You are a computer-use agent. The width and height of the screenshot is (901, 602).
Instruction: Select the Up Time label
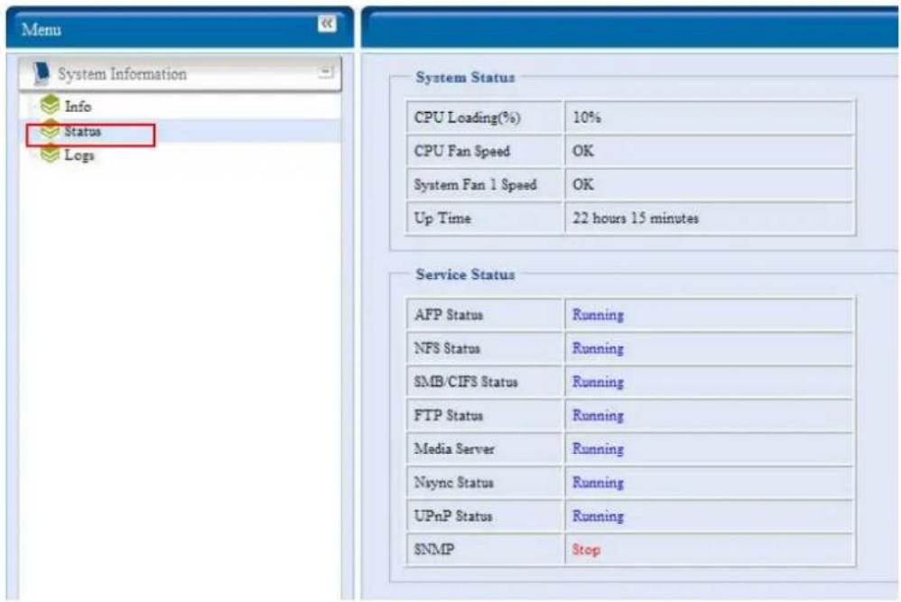tap(442, 218)
